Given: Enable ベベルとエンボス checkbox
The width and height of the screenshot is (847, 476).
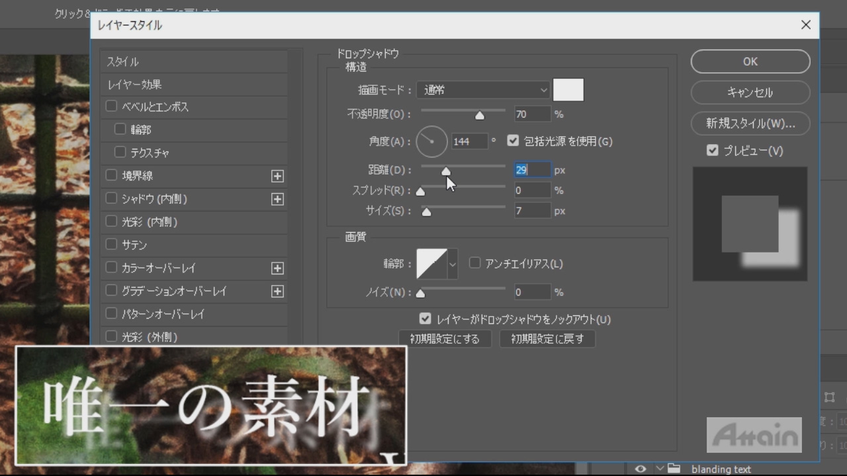Looking at the screenshot, I should coord(111,106).
